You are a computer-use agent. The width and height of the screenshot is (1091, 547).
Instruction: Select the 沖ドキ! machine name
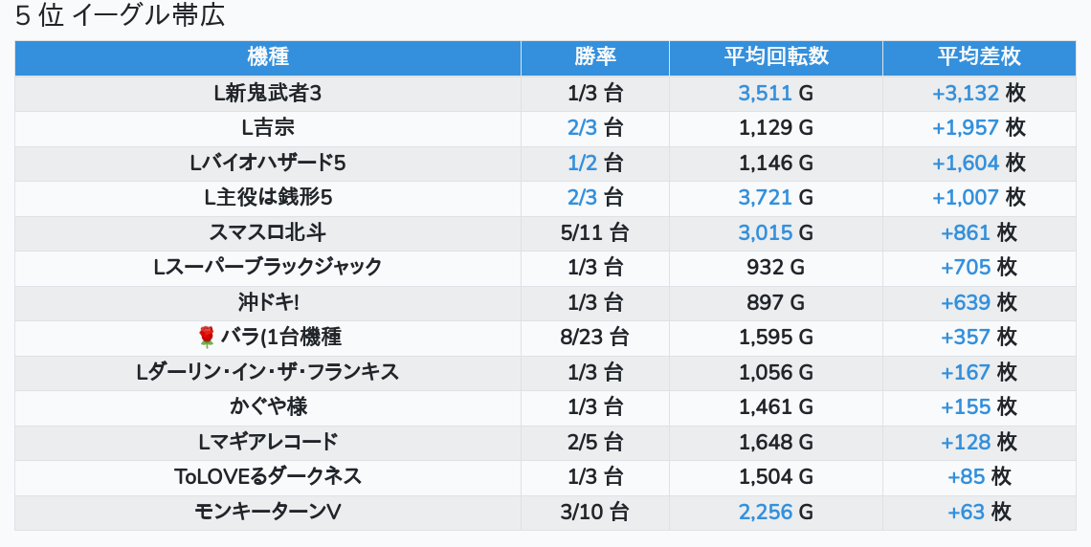[268, 302]
